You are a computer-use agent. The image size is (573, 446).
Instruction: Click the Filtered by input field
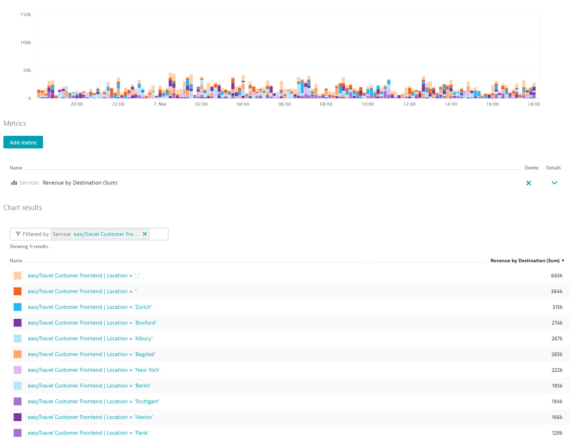(89, 234)
